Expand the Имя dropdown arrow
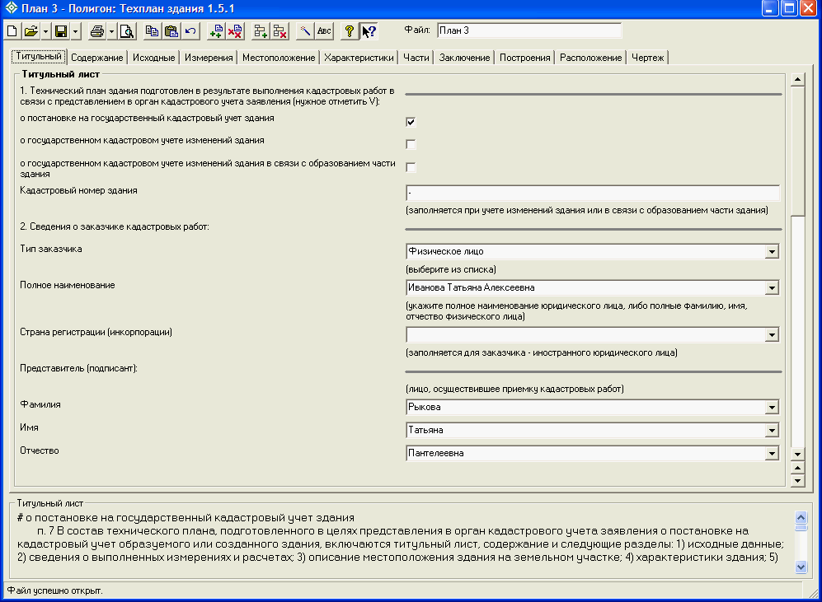This screenshot has width=822, height=602. click(x=772, y=431)
